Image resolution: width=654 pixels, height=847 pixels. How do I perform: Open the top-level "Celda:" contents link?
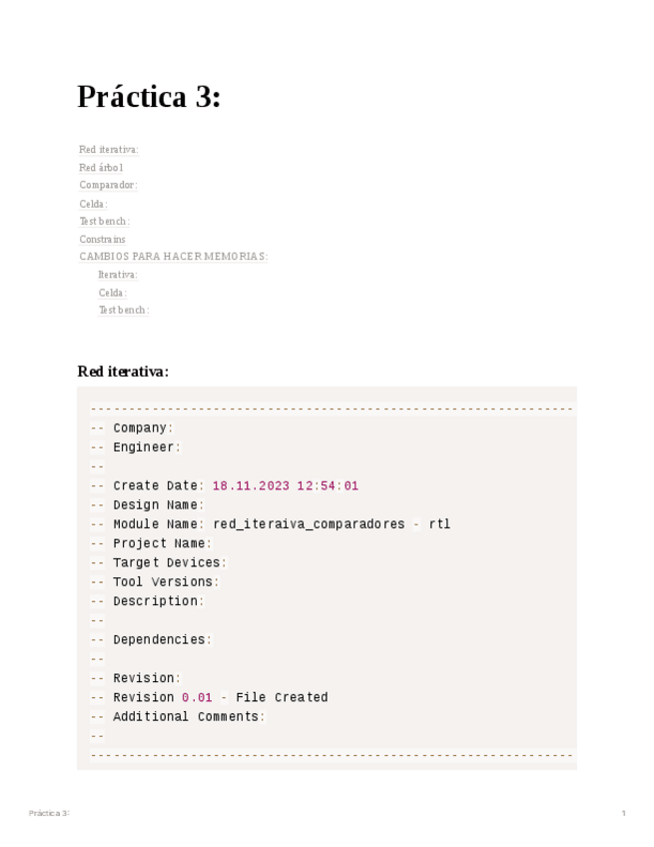click(x=93, y=204)
